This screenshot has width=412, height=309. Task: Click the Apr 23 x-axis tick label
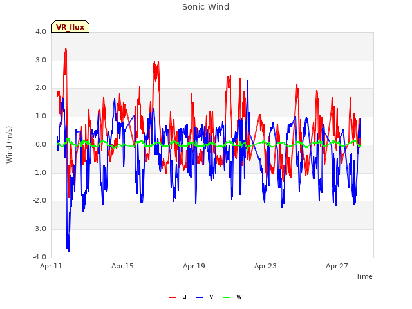[265, 266]
